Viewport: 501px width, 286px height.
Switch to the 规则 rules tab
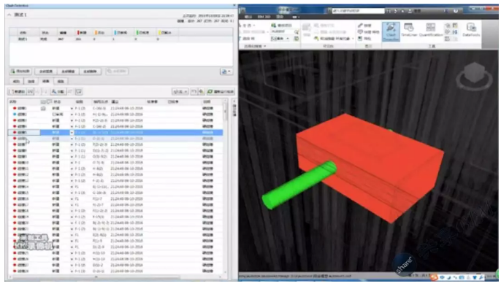(16, 82)
